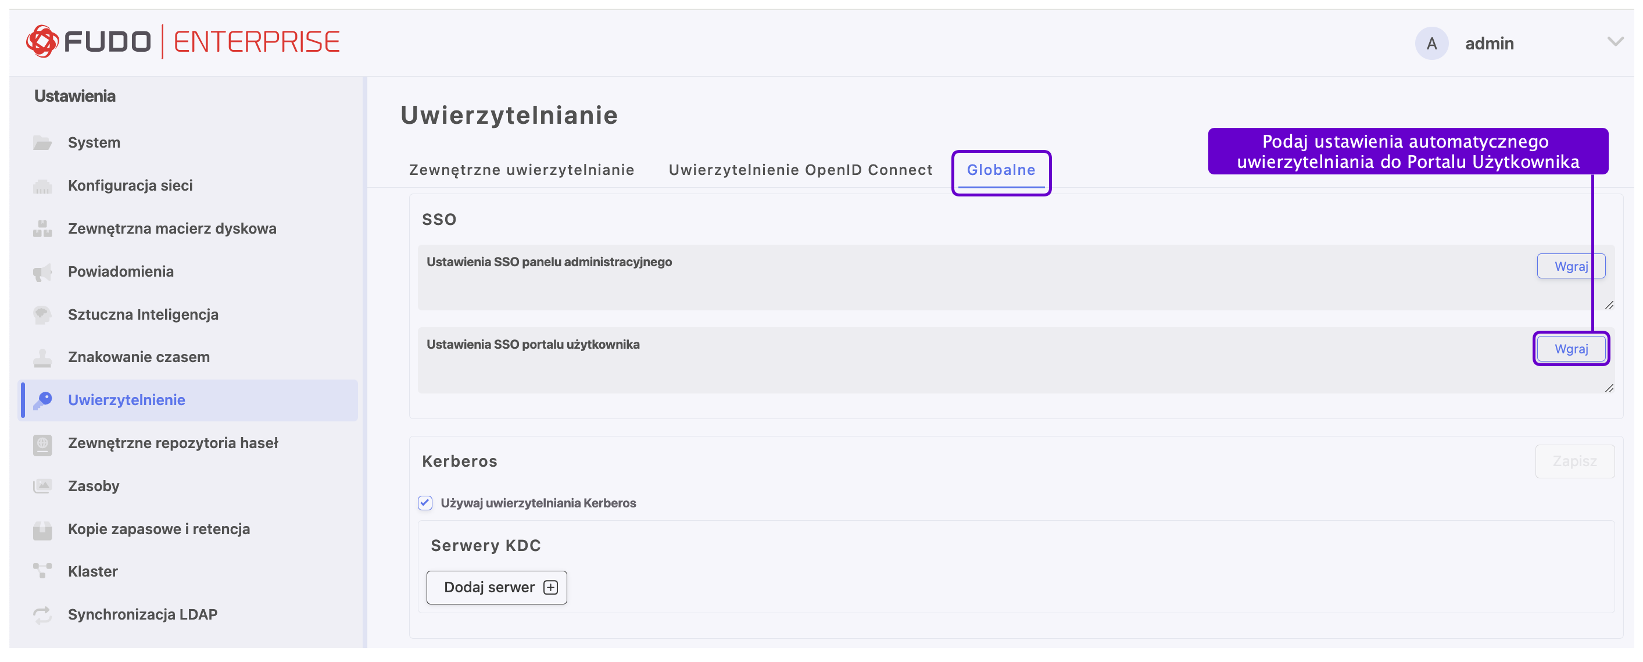Click the Synchronizacja LDAP sync arrows icon
This screenshot has height=662, width=1643.
click(x=42, y=614)
